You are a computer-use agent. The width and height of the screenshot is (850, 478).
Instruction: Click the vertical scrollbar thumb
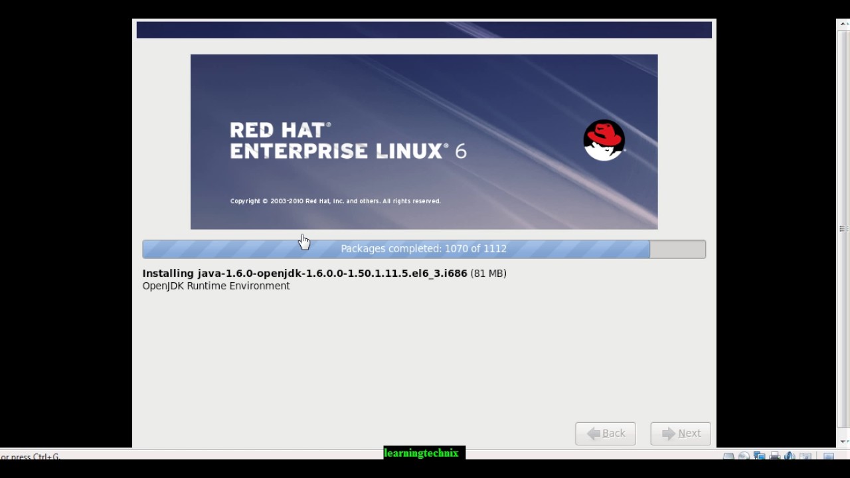[x=843, y=228]
